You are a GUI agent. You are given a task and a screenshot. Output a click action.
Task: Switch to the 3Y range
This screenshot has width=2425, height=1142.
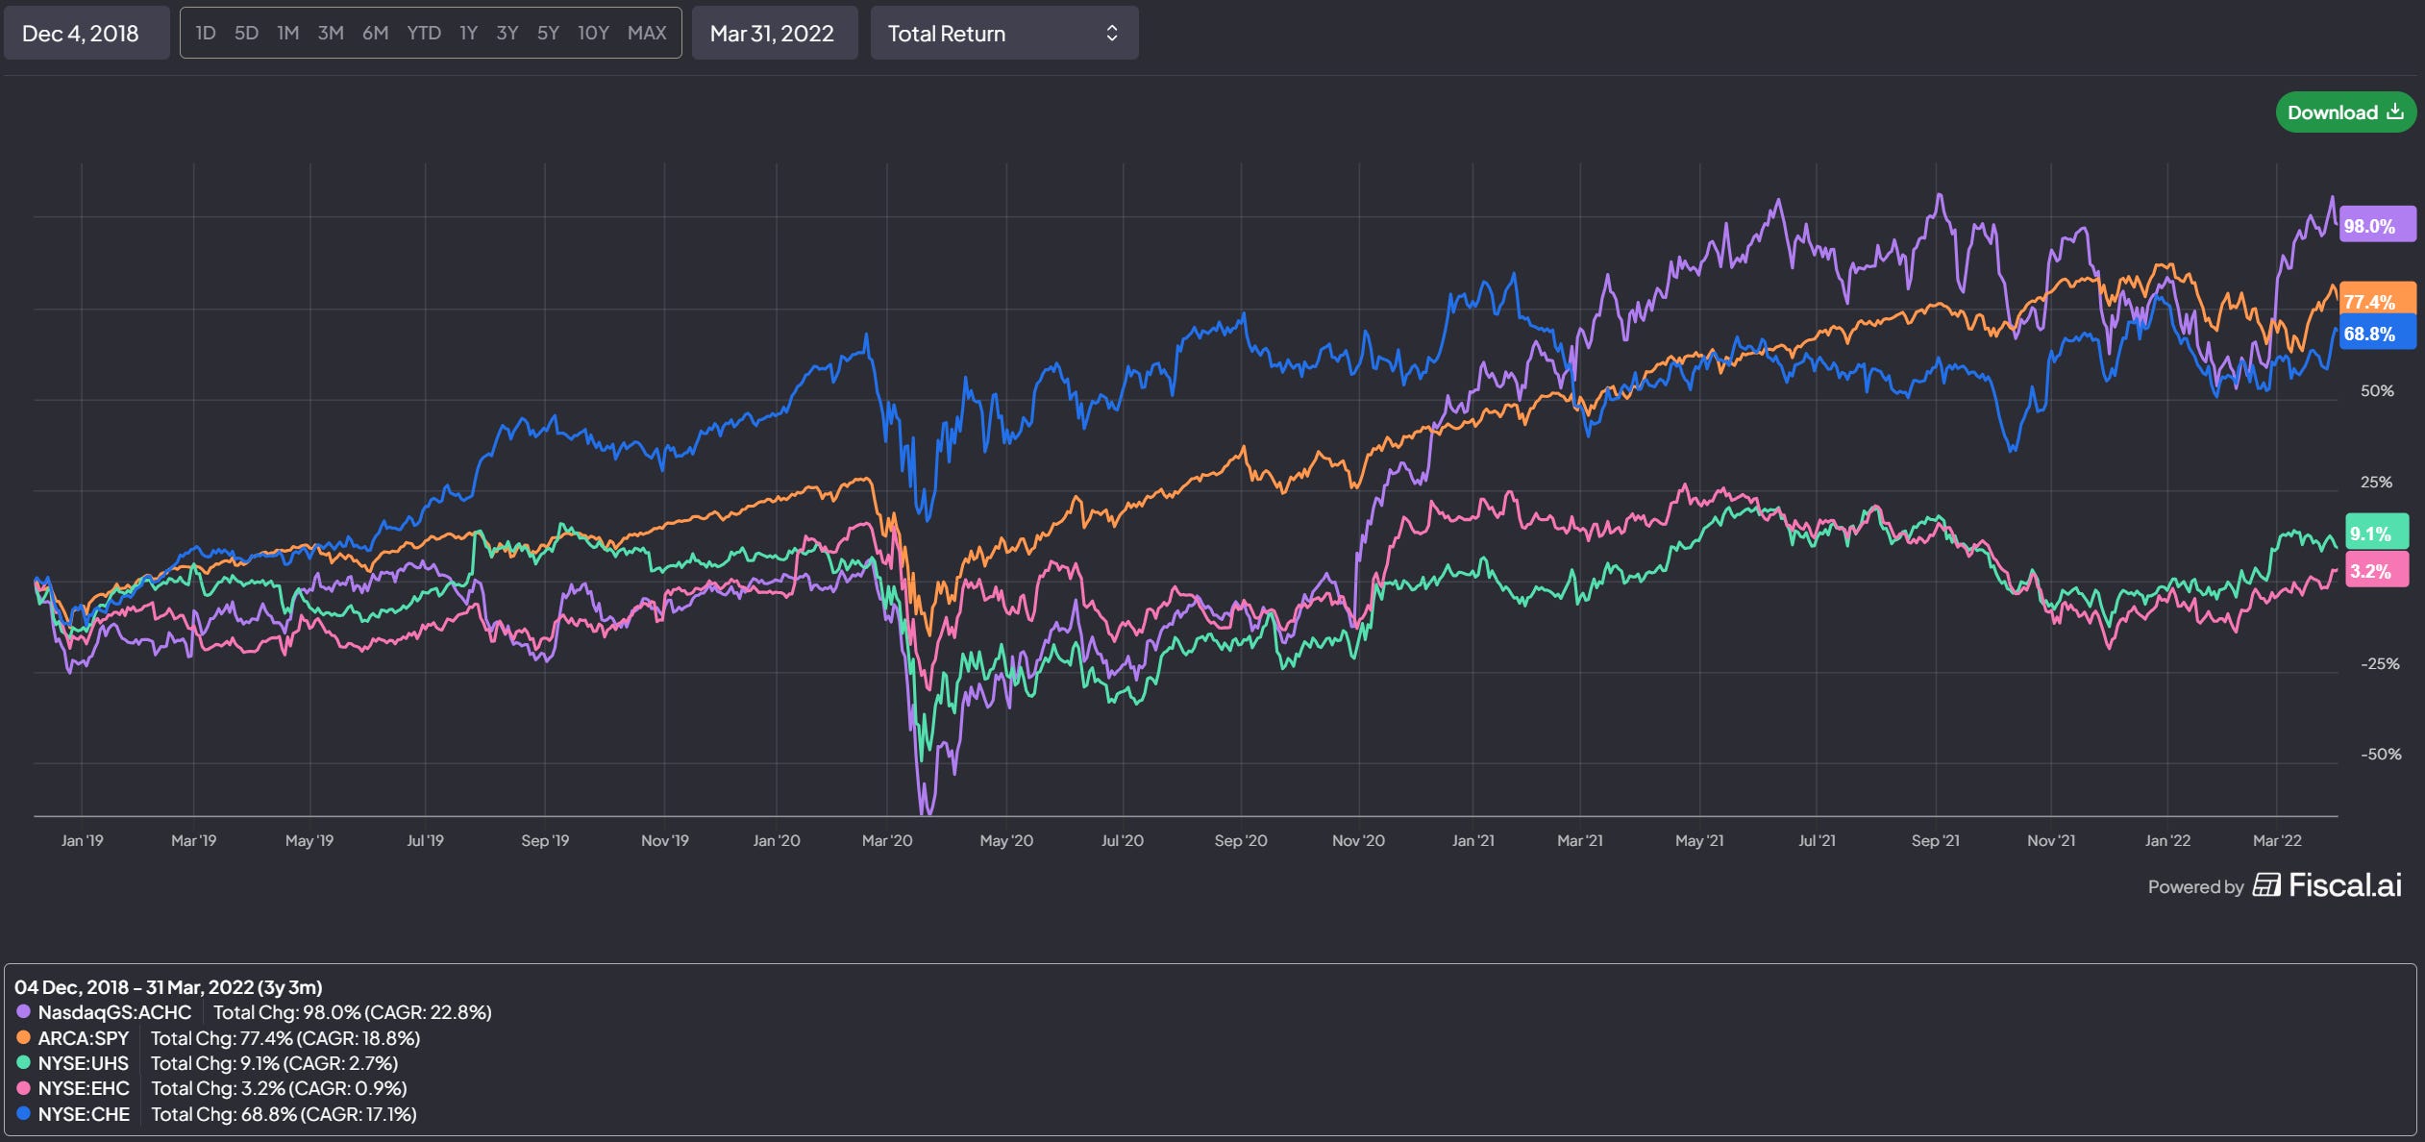coord(507,34)
